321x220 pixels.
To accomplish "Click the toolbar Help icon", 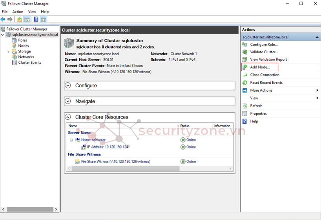I will tap(36, 19).
